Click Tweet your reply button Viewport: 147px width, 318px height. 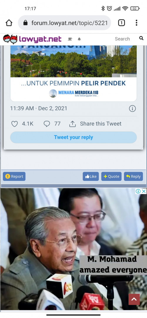tap(73, 137)
